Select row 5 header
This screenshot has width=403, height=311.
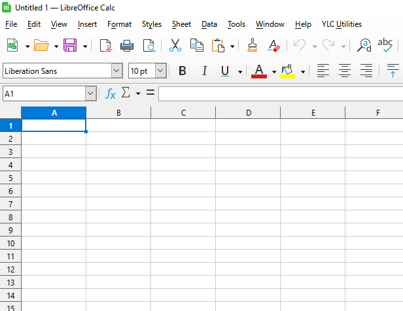pyautogui.click(x=10, y=178)
